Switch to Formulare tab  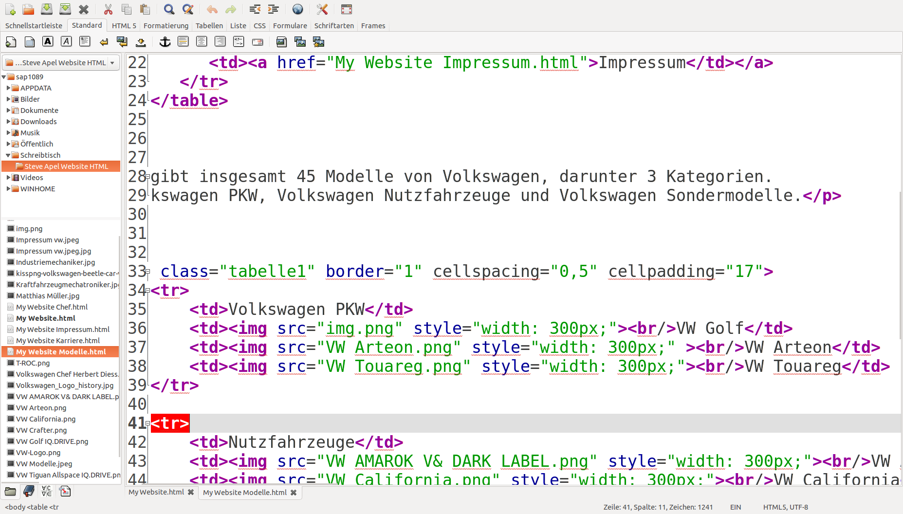click(x=290, y=25)
